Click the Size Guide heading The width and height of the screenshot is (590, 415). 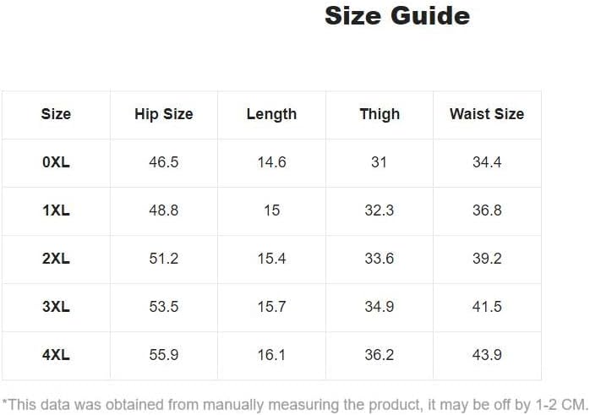[397, 16]
